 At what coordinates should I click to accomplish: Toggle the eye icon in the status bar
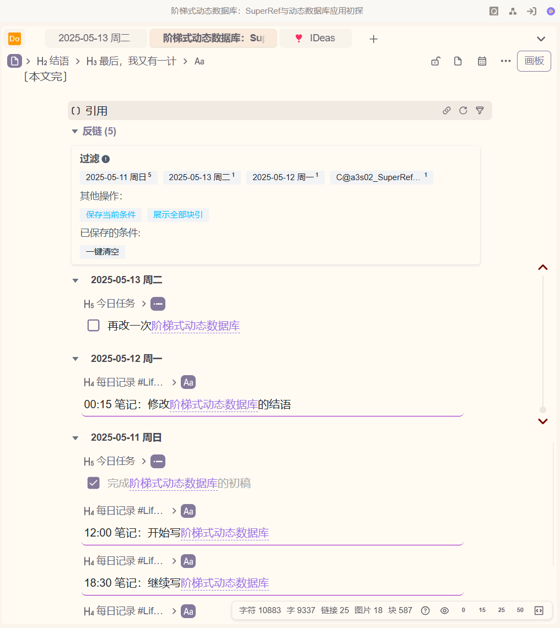click(x=444, y=610)
